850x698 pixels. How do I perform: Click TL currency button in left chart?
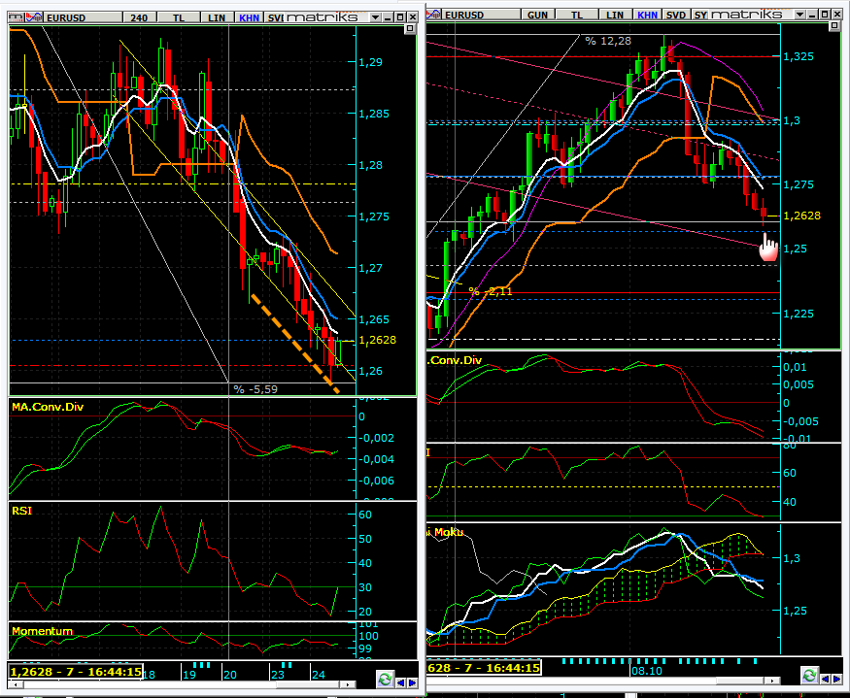pyautogui.click(x=179, y=17)
